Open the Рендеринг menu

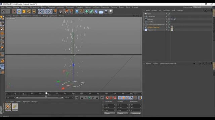80,7
